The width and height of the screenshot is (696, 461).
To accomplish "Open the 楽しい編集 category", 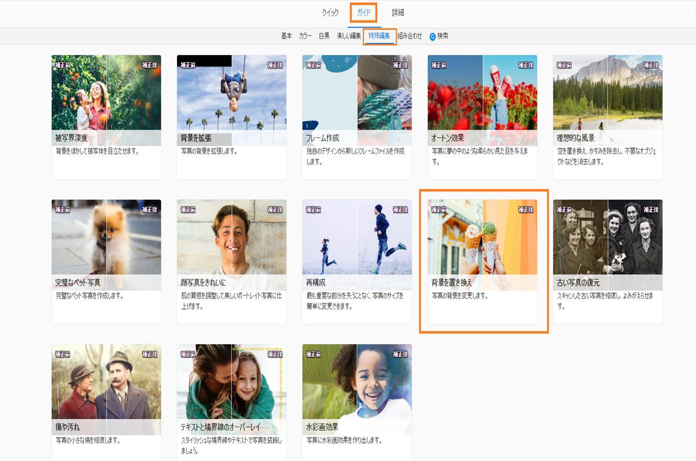I will tap(349, 36).
